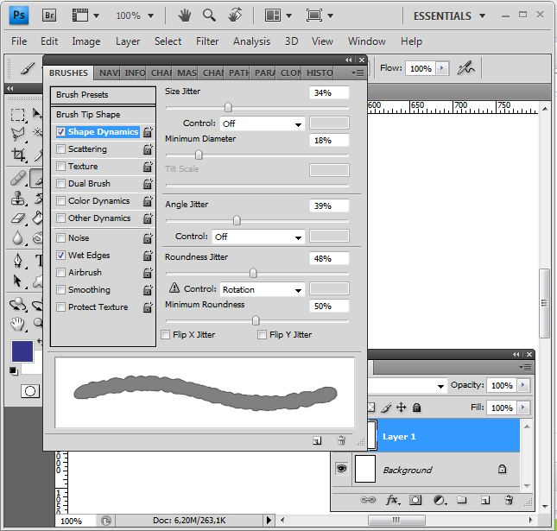The width and height of the screenshot is (557, 531).
Task: Enable the Scattering checkbox
Action: (x=60, y=149)
